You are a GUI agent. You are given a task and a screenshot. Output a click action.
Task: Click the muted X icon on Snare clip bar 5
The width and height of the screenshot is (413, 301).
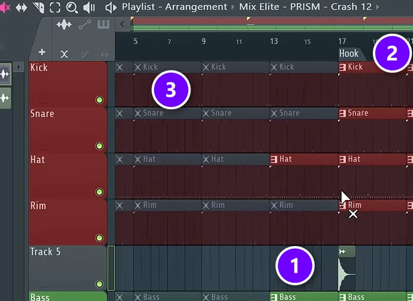(x=137, y=113)
